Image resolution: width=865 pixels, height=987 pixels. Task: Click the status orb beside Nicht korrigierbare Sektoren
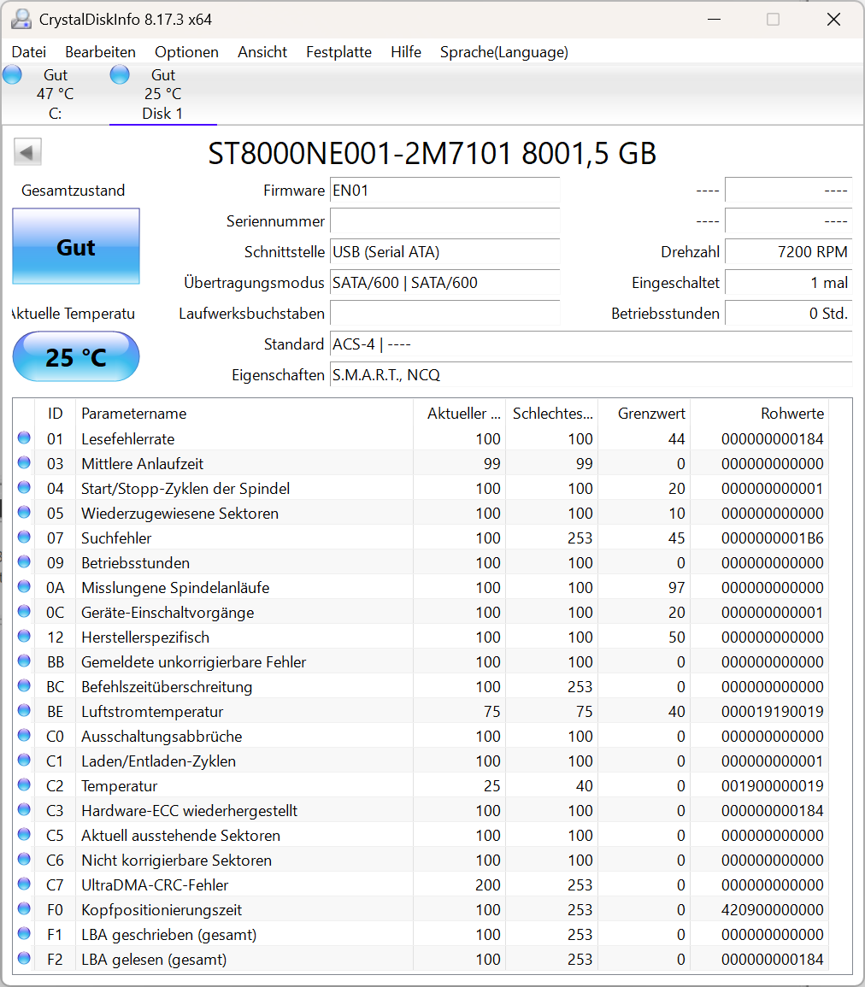pos(24,859)
